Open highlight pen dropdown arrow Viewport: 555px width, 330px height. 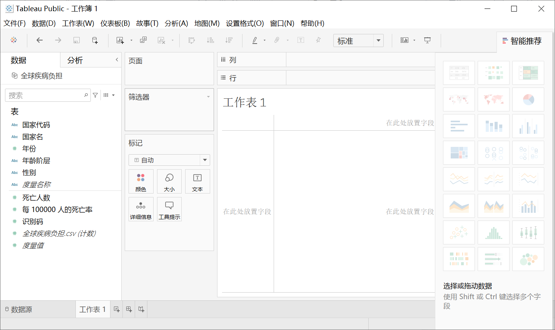click(x=264, y=40)
